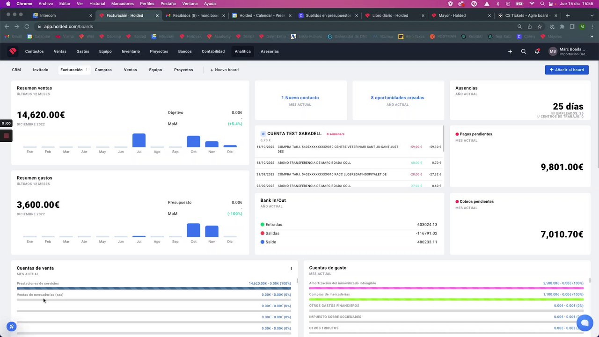The height and width of the screenshot is (337, 599).
Task: Switch to the Compras board tab
Action: click(103, 70)
